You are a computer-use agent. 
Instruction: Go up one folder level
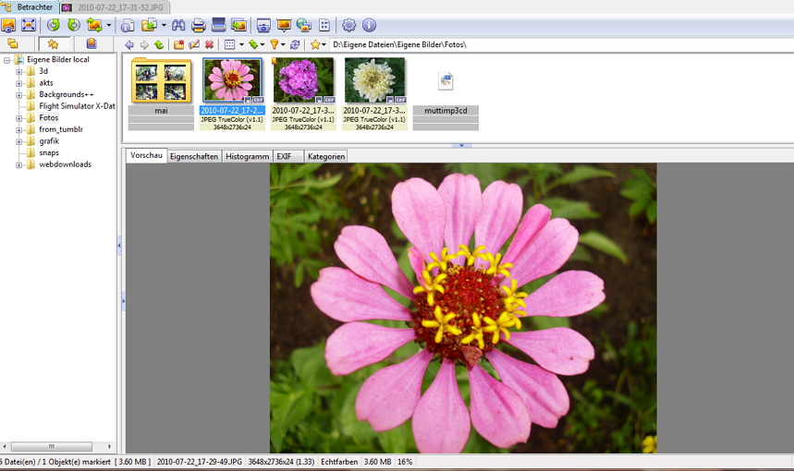(x=159, y=44)
